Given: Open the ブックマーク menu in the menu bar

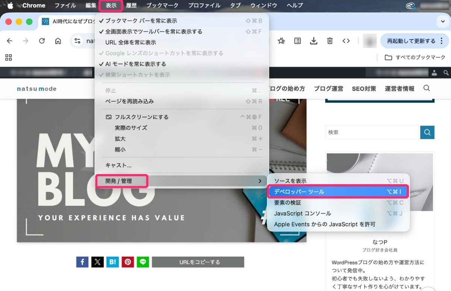Looking at the screenshot, I should coord(162,6).
